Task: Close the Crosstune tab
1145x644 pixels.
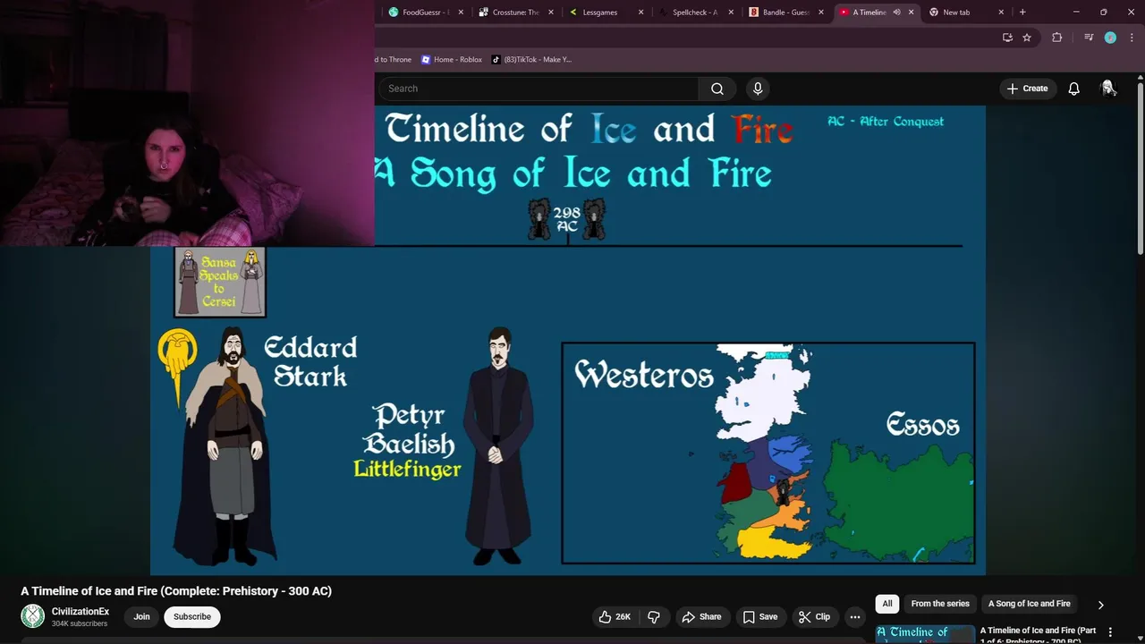Action: (x=551, y=13)
